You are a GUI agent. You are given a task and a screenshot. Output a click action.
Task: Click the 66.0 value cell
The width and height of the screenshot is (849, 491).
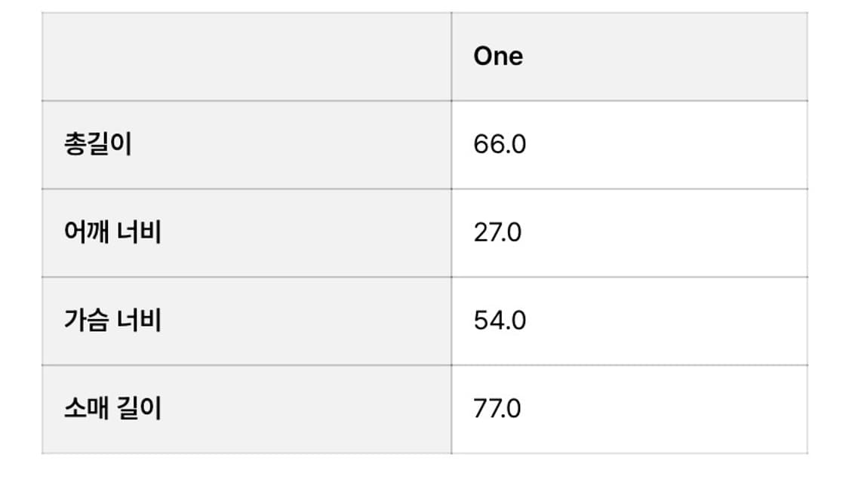[x=500, y=144]
